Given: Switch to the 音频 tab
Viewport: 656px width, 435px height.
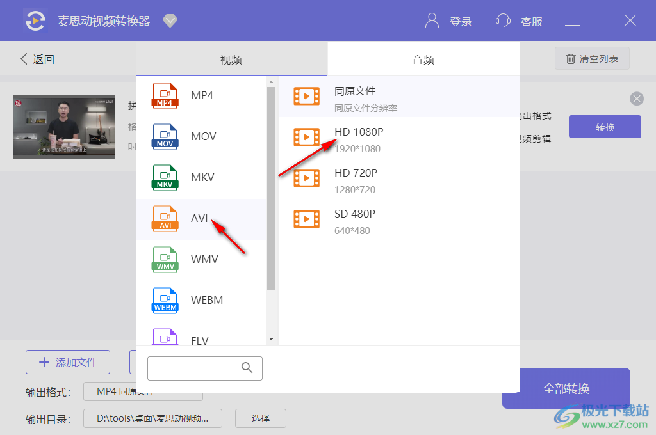Looking at the screenshot, I should pyautogui.click(x=423, y=59).
